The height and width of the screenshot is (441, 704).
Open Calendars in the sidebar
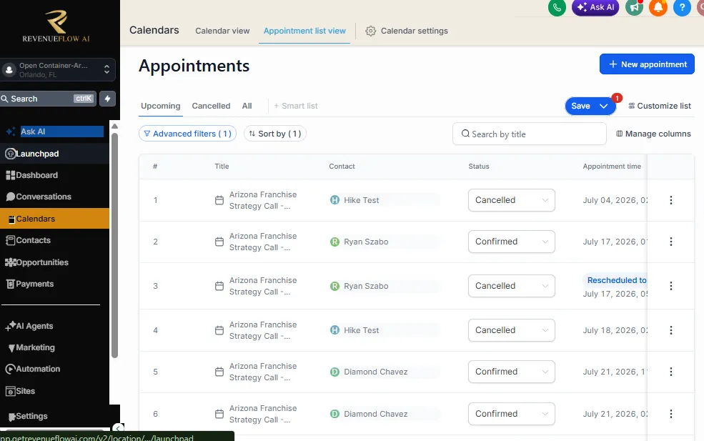[54, 219]
